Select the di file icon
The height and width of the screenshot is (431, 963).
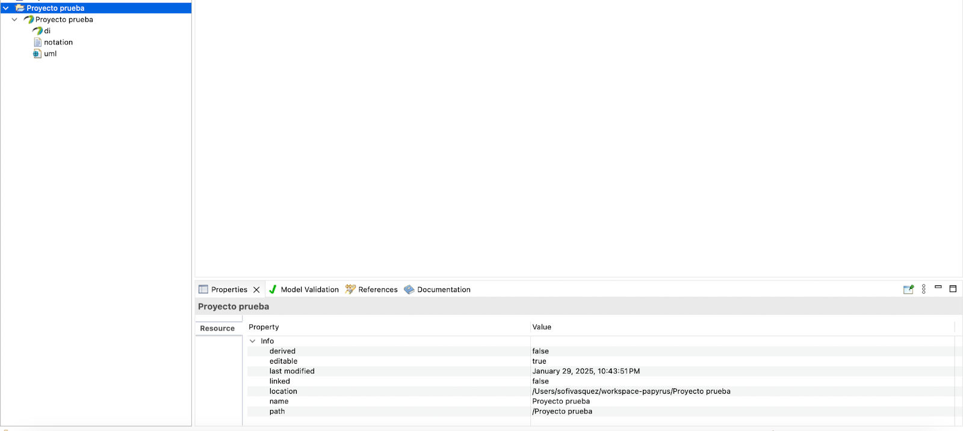point(37,31)
